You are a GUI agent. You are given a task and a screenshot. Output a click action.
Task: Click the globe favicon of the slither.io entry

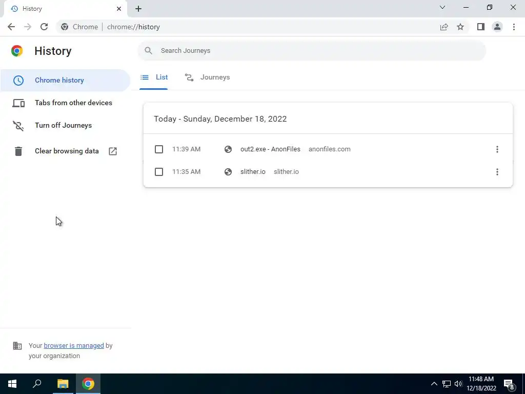(228, 172)
